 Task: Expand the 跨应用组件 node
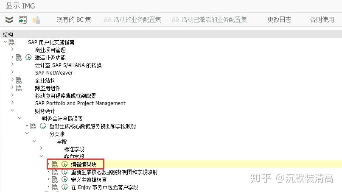[12, 87]
